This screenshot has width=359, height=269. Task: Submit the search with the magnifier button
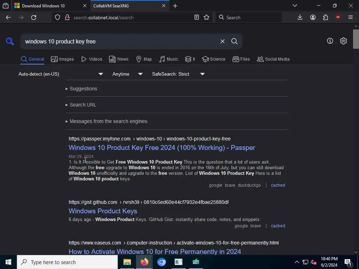click(234, 41)
